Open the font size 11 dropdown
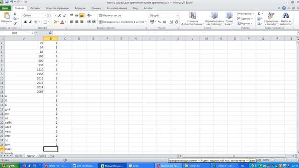 [x=55, y=15]
